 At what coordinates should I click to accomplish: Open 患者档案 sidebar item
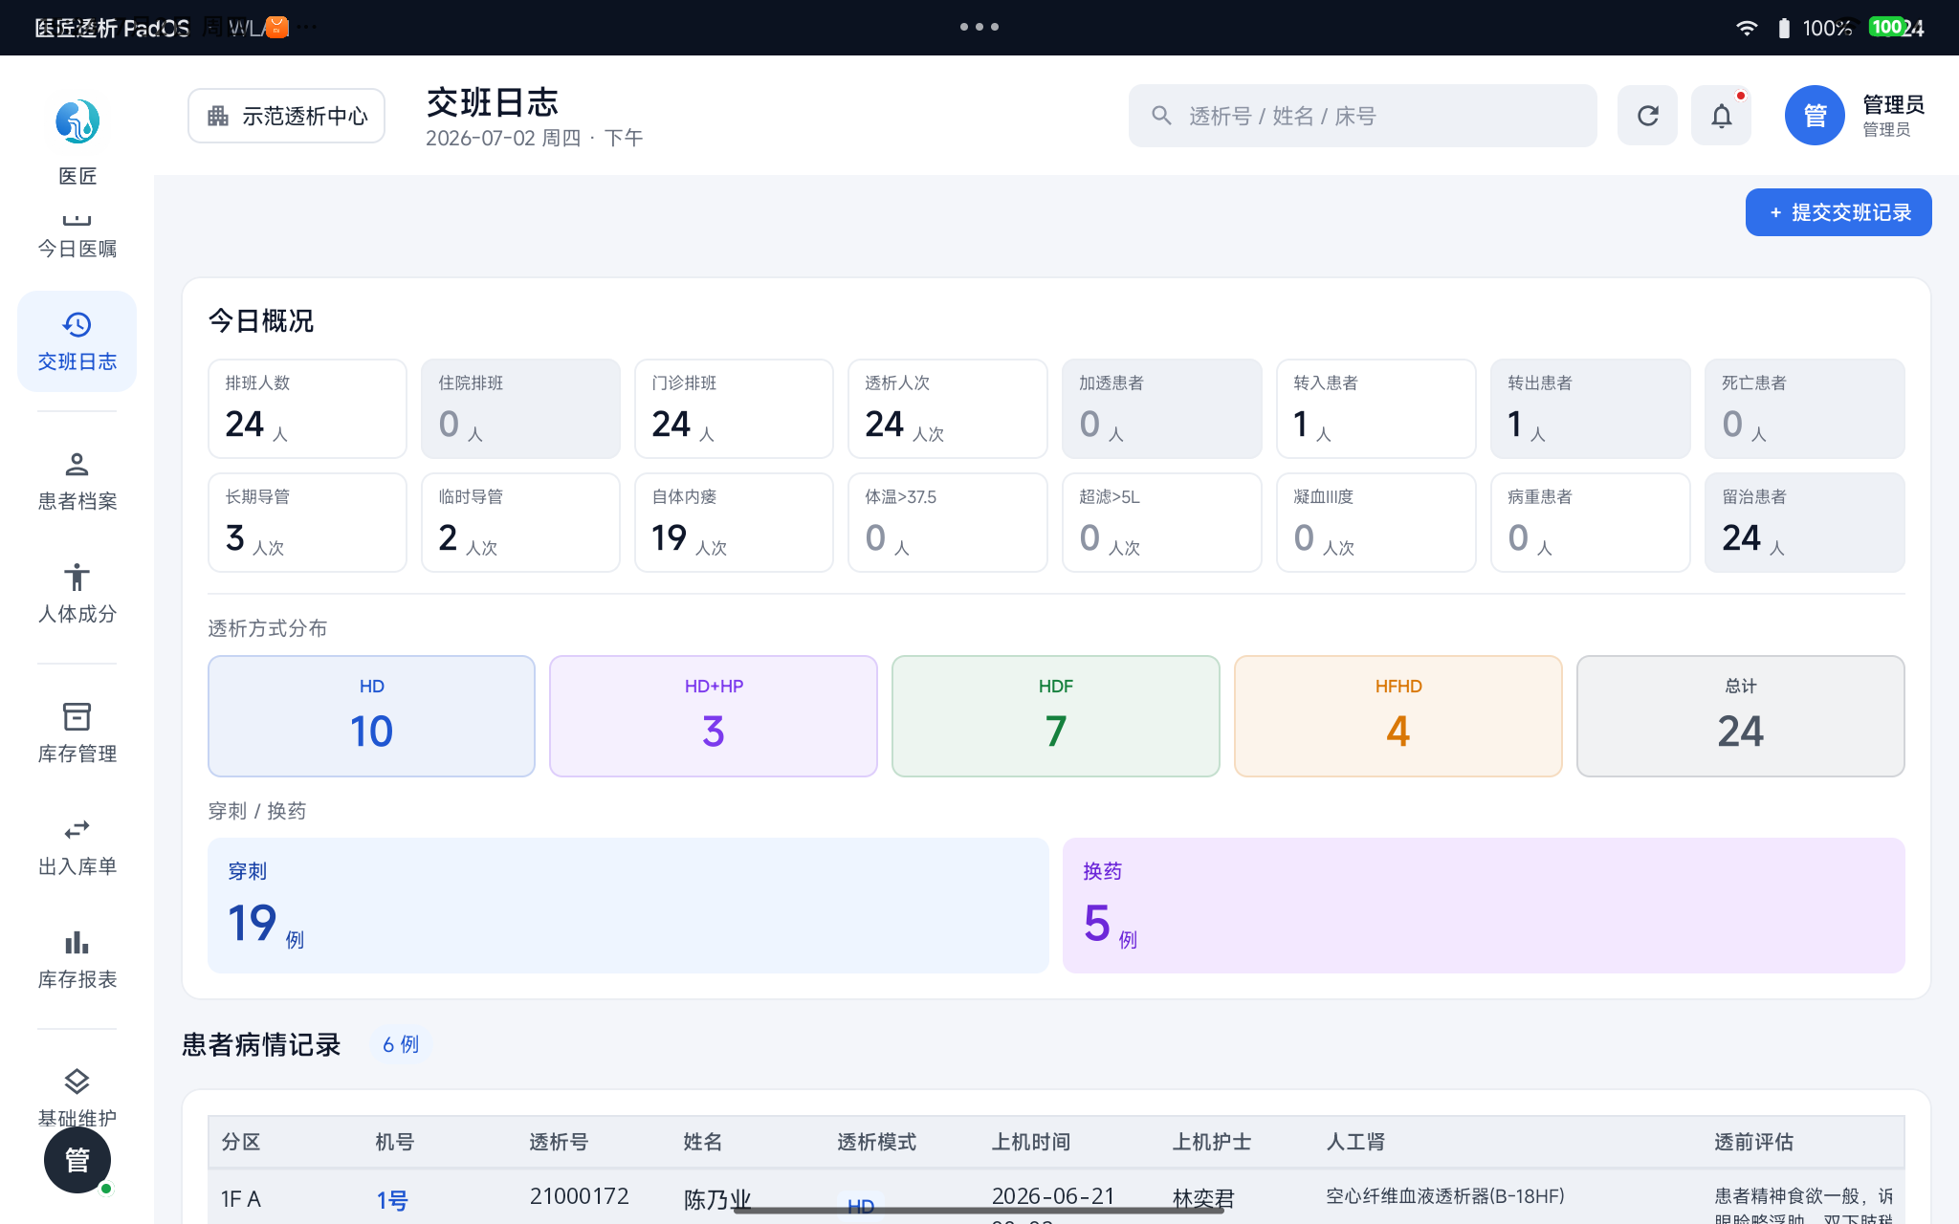point(77,481)
